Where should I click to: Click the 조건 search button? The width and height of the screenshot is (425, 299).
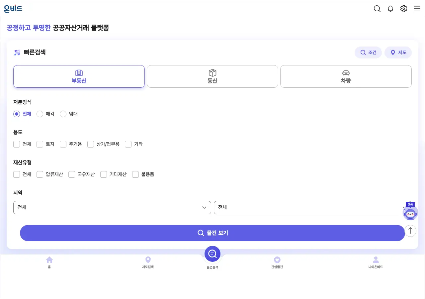click(x=368, y=52)
